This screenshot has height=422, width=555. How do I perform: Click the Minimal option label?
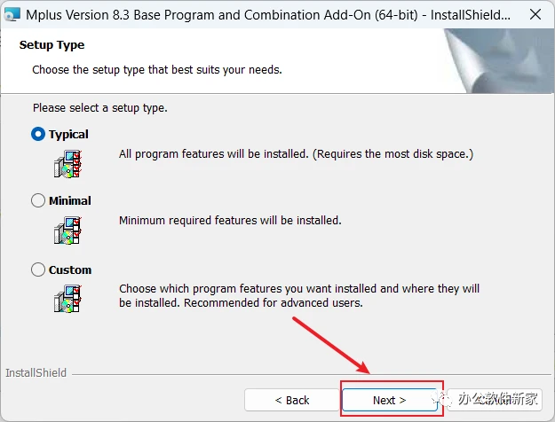pos(70,200)
